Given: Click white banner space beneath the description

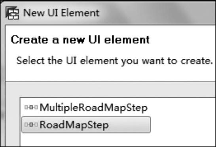Looking at the screenshot, I should (110, 74).
